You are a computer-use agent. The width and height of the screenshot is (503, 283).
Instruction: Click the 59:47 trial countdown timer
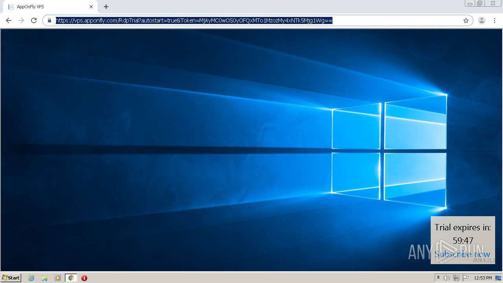tap(463, 240)
